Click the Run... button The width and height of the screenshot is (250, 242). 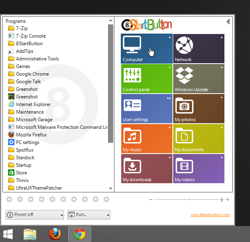[89, 215]
